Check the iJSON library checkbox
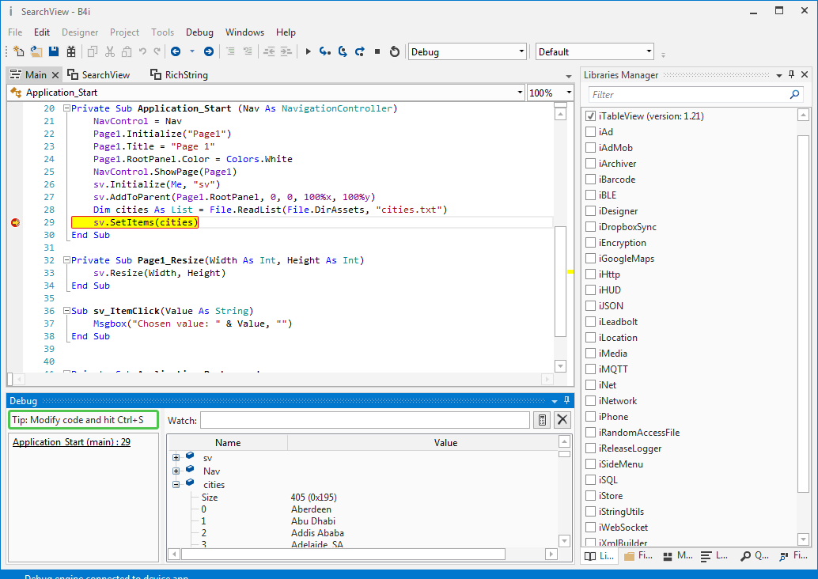 [x=590, y=306]
